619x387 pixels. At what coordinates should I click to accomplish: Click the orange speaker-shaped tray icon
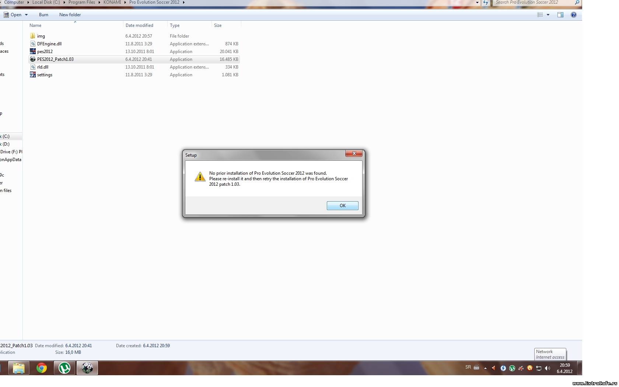coord(494,368)
